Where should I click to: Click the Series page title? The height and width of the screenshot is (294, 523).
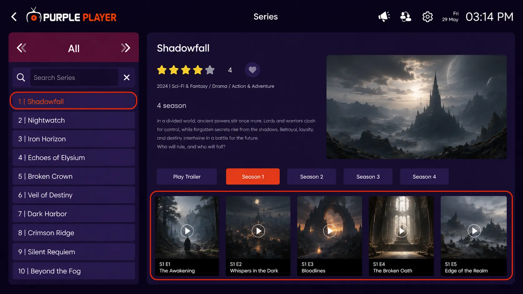[266, 17]
